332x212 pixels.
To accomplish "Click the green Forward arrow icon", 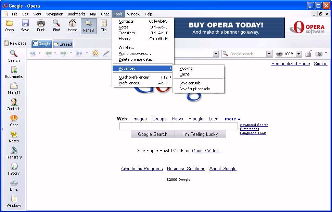I will 64,53.
